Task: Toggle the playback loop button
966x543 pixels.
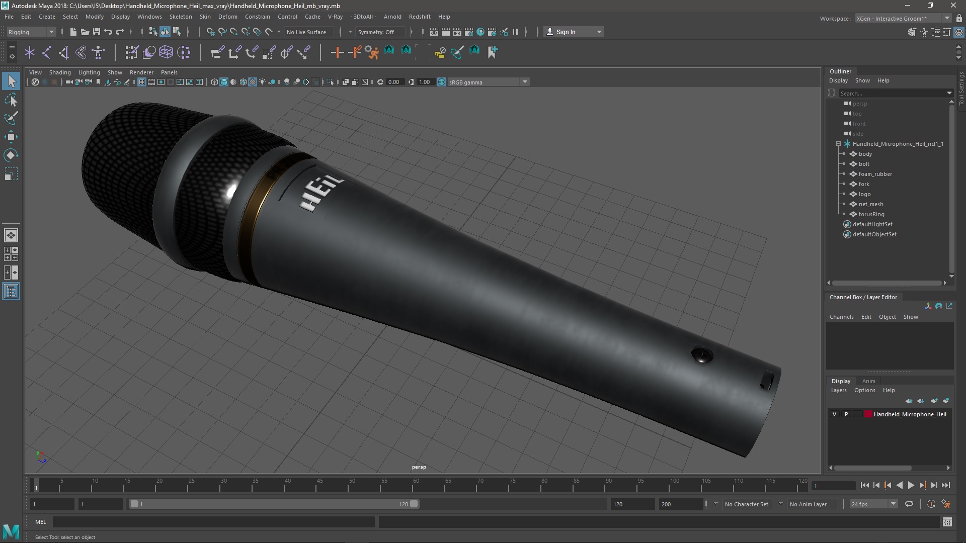Action: click(x=909, y=504)
